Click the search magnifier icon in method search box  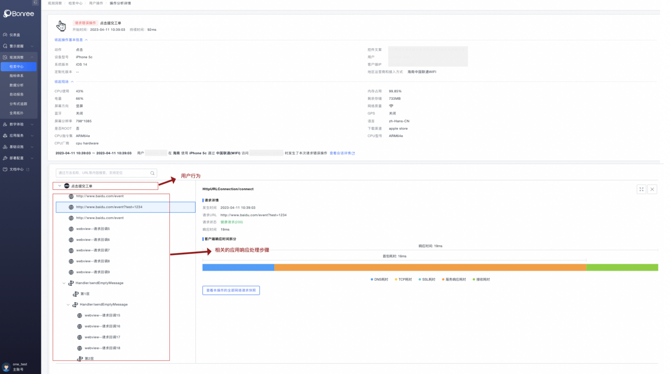coord(152,173)
